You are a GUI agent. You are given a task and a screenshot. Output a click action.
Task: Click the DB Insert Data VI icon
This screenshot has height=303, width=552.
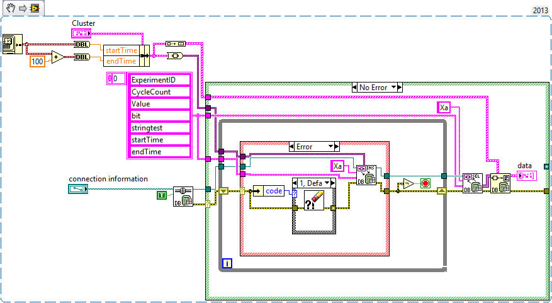pos(365,175)
